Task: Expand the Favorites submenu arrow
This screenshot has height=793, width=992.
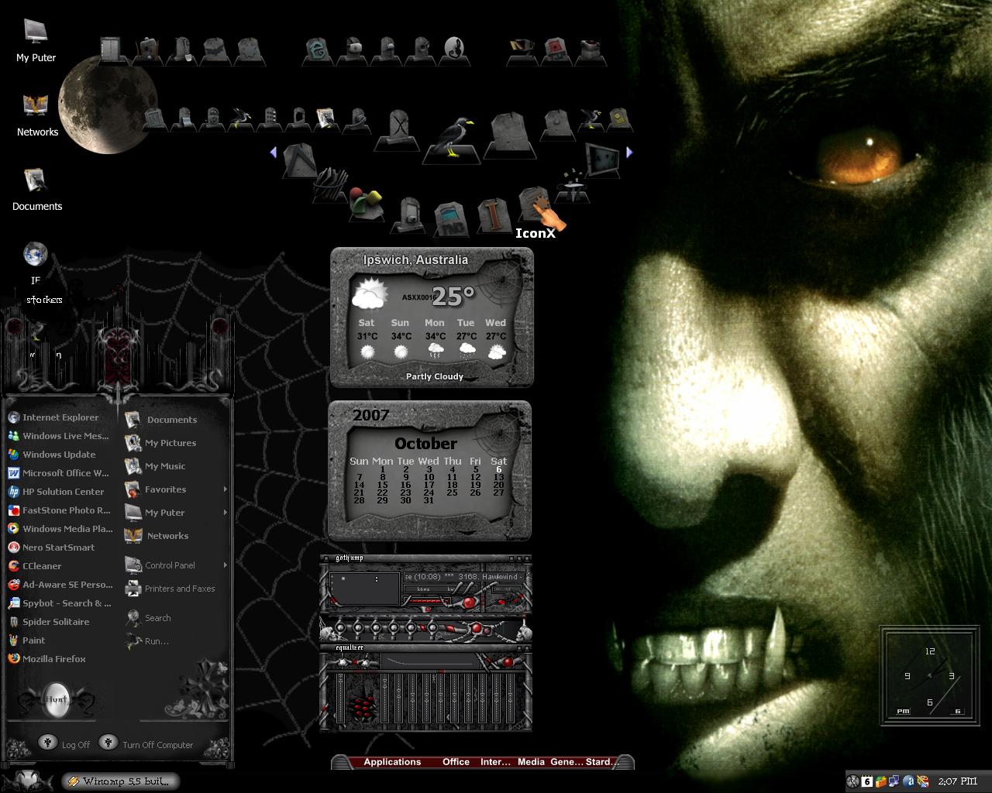Action: click(x=226, y=489)
